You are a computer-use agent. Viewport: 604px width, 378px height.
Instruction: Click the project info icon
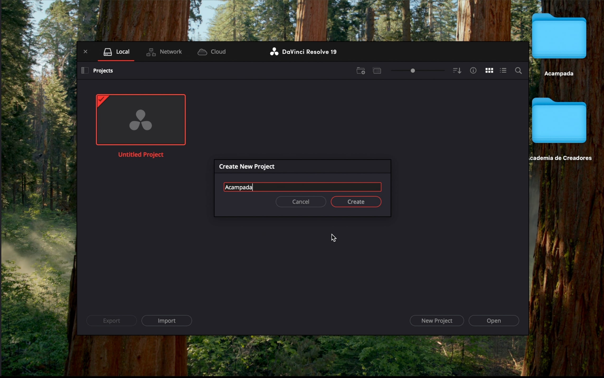coord(473,70)
